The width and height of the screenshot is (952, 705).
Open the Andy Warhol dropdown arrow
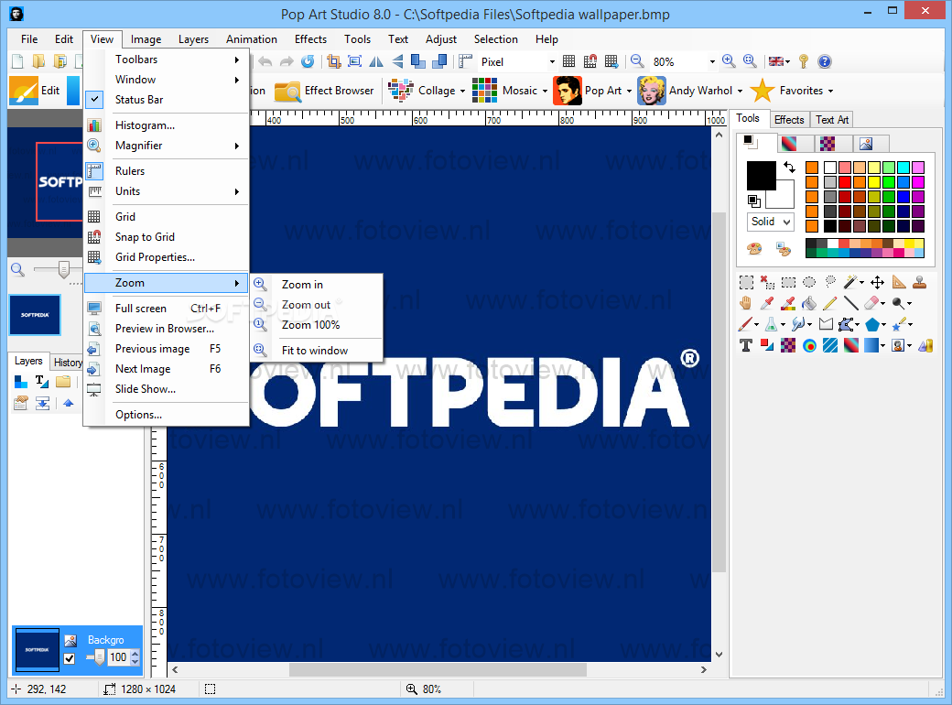coord(740,91)
